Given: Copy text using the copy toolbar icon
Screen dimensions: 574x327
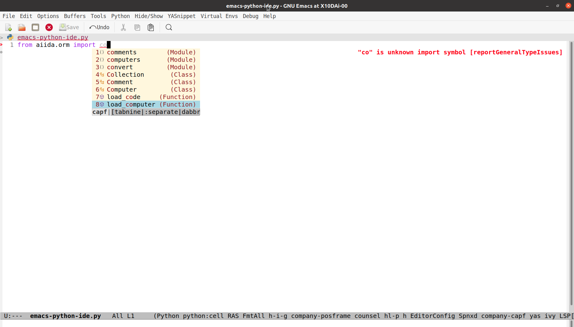Looking at the screenshot, I should pos(137,27).
